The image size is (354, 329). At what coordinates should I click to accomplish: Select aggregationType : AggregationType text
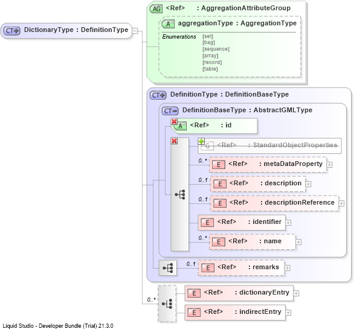(x=237, y=24)
